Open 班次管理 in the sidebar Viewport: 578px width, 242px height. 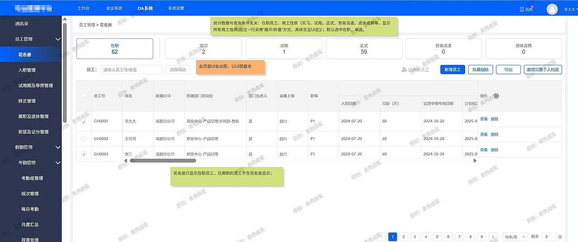[x=31, y=194]
